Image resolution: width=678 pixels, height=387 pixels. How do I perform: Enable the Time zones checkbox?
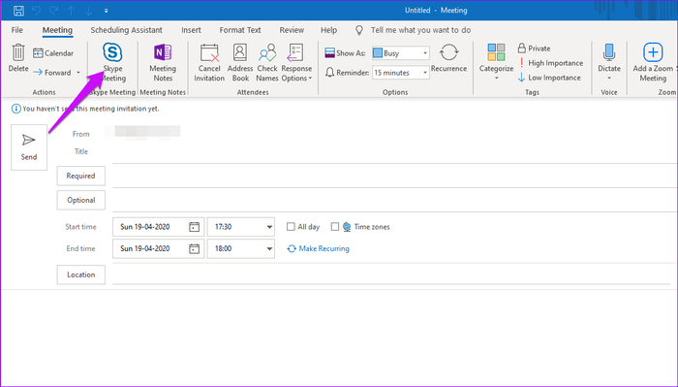[x=335, y=227]
